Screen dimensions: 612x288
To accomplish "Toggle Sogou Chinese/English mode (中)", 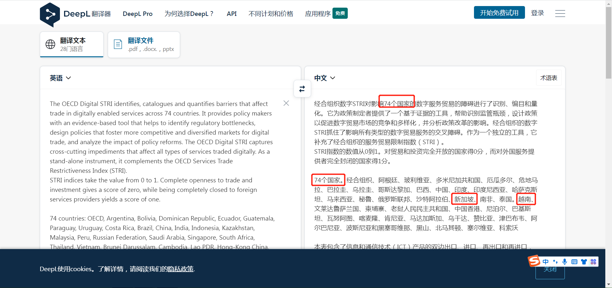I will tap(546, 262).
